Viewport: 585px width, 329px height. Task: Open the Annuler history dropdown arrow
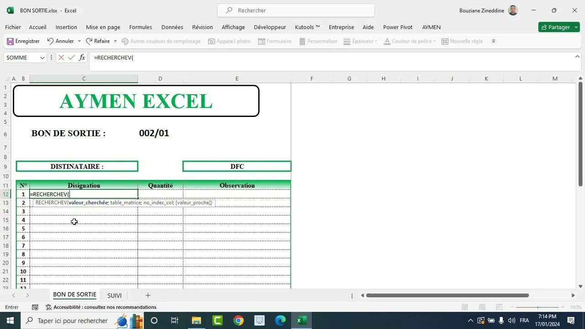(x=79, y=41)
